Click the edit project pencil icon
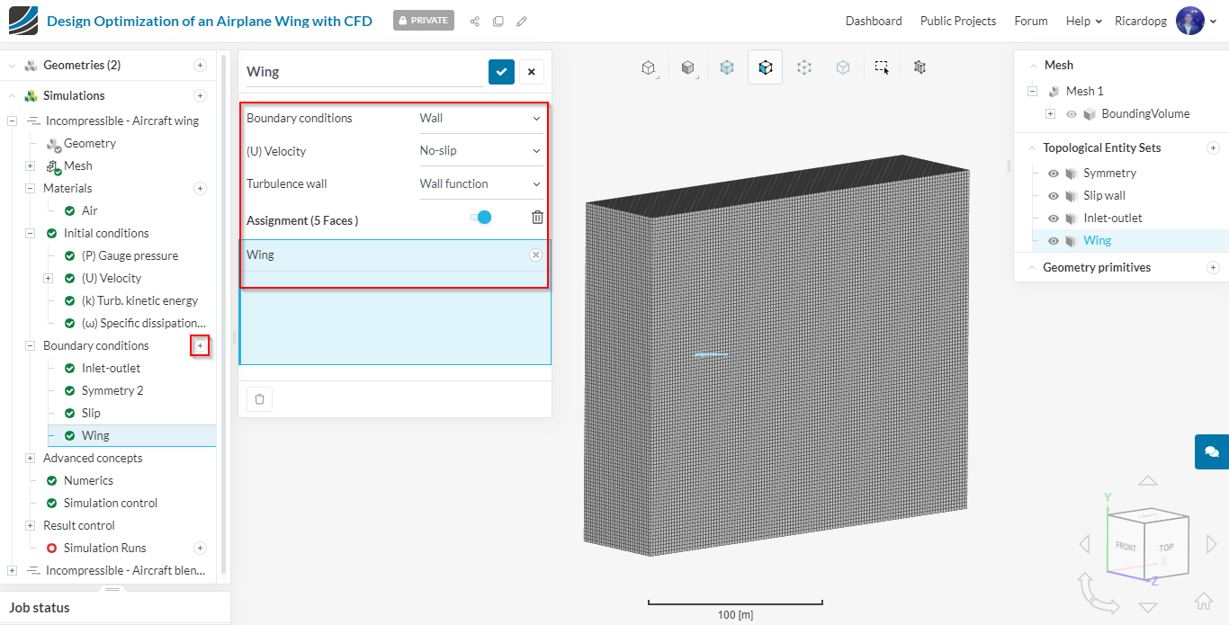Viewport: 1229px width, 625px height. tap(522, 21)
